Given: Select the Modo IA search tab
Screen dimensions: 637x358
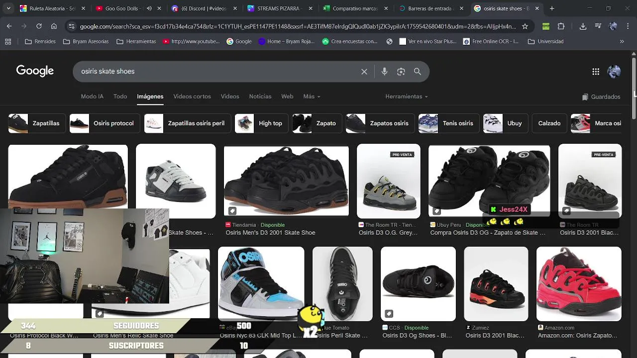Looking at the screenshot, I should click(x=92, y=96).
